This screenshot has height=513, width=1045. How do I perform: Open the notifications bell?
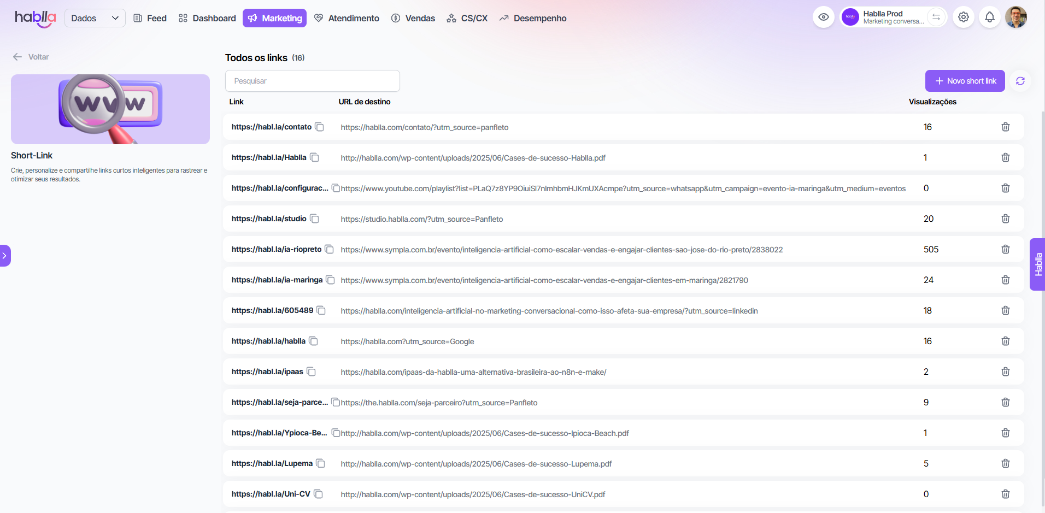pos(989,17)
